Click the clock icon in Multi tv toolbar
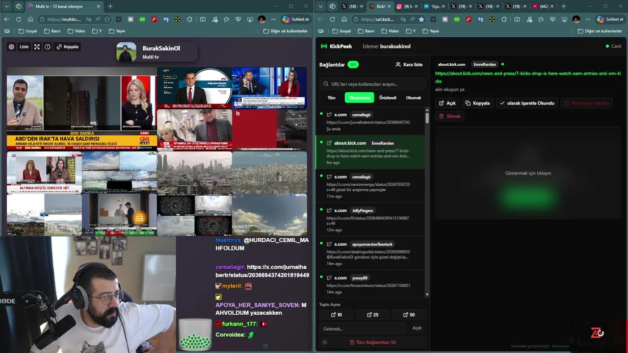This screenshot has height=353, width=628. [48, 47]
